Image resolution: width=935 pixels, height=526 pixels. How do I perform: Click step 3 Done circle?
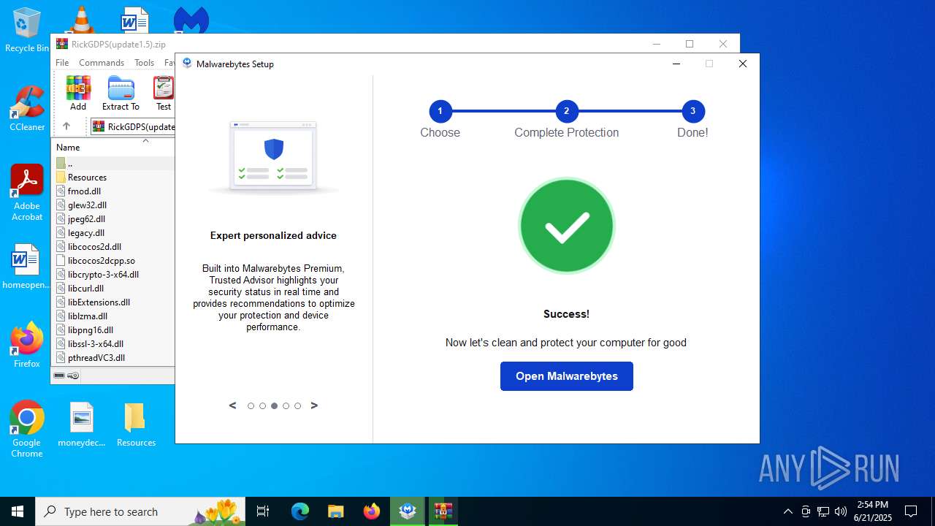point(692,111)
